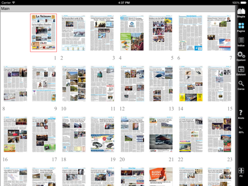
Task: Select the Pagine grid view icon
Action: pyautogui.click(x=241, y=27)
